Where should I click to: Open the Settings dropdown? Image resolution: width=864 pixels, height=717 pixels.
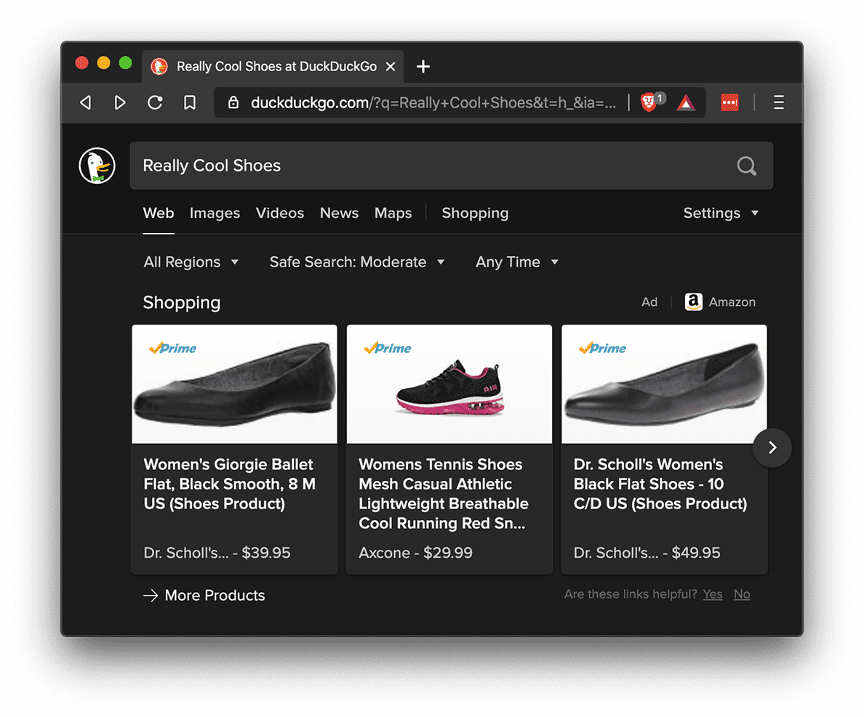[721, 213]
